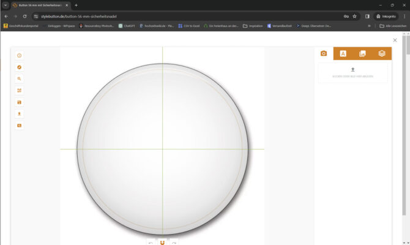This screenshot has width=410, height=245.
Task: Close the designer with the X button
Action: (395, 40)
